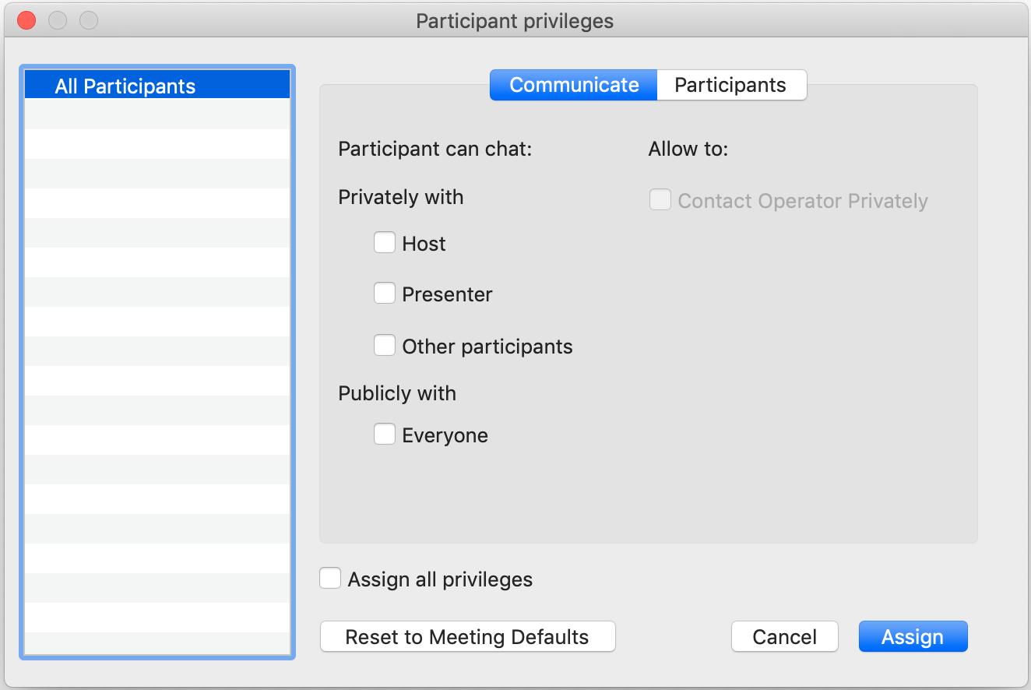Close the Participant privileges window

pyautogui.click(x=26, y=20)
